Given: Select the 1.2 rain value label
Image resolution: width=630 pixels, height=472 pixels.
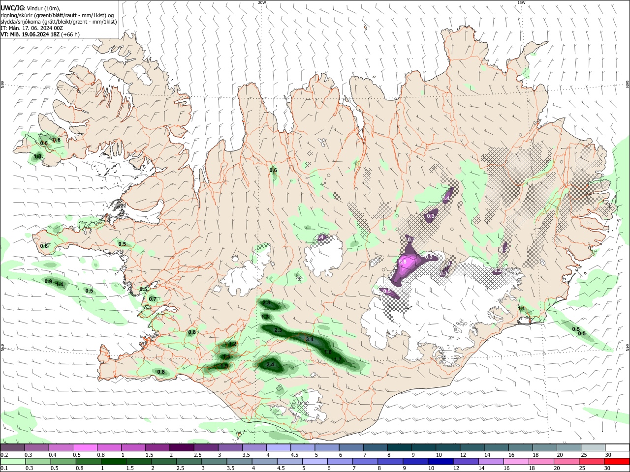Looking at the screenshot, I should (x=233, y=344).
